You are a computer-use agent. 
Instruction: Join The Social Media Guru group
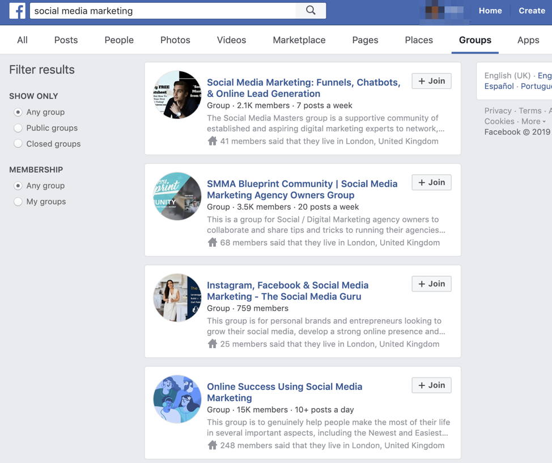point(432,284)
